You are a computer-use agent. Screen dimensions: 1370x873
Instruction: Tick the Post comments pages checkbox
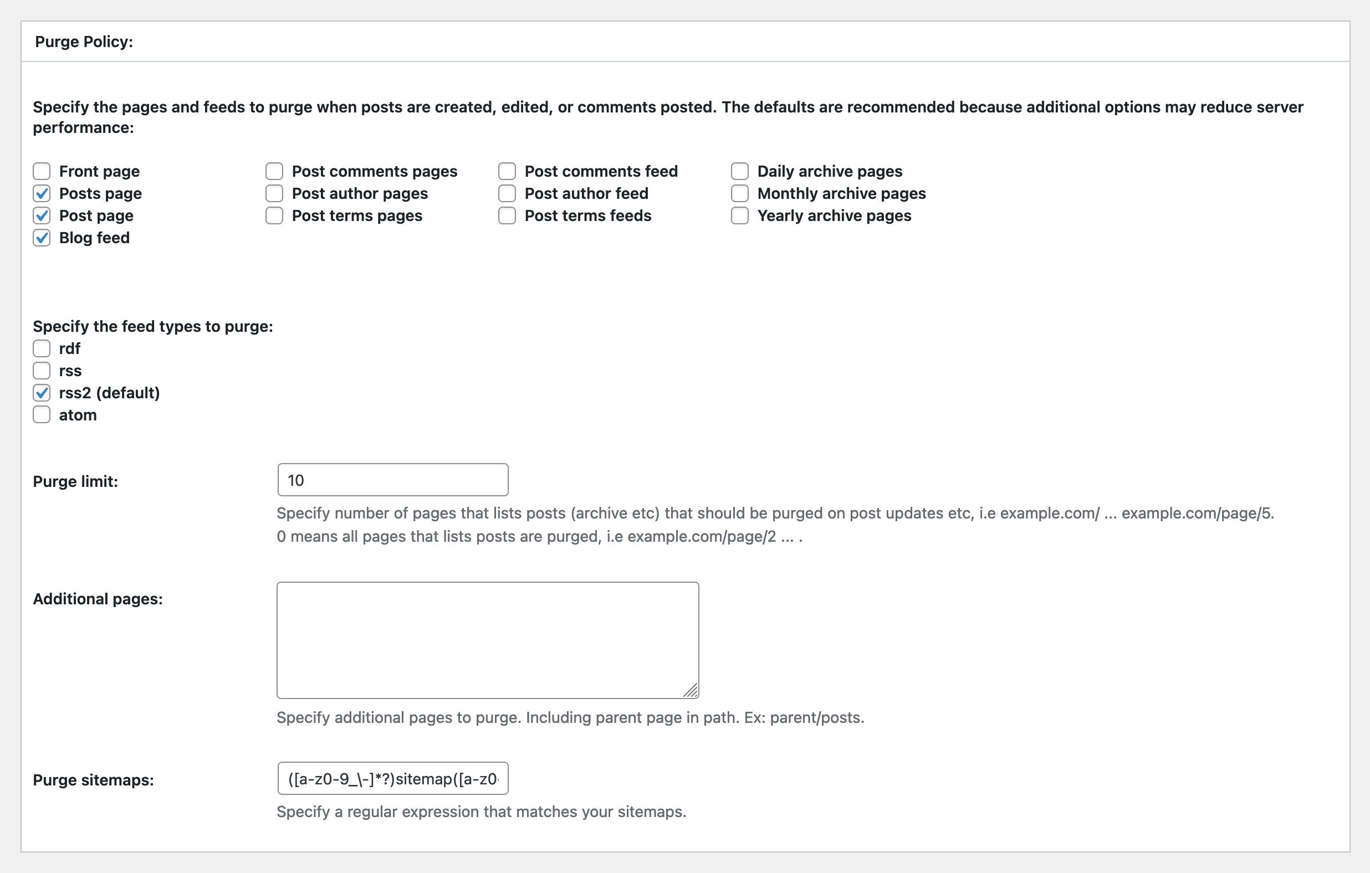[x=274, y=171]
